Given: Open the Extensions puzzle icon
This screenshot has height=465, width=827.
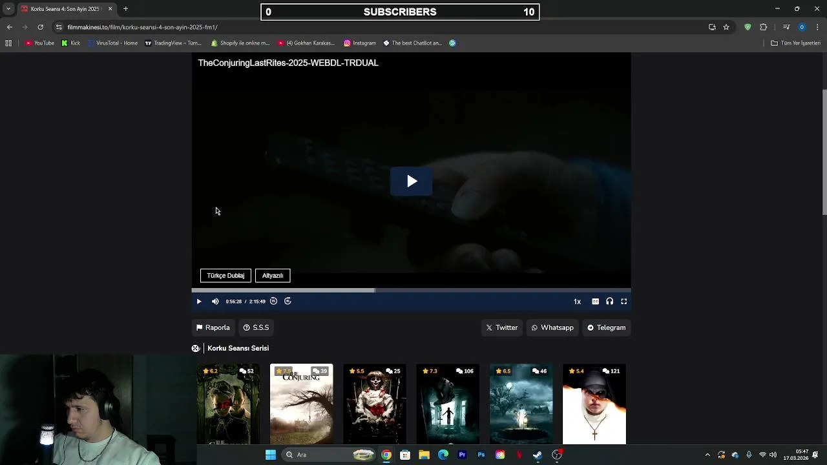Looking at the screenshot, I should (763, 27).
